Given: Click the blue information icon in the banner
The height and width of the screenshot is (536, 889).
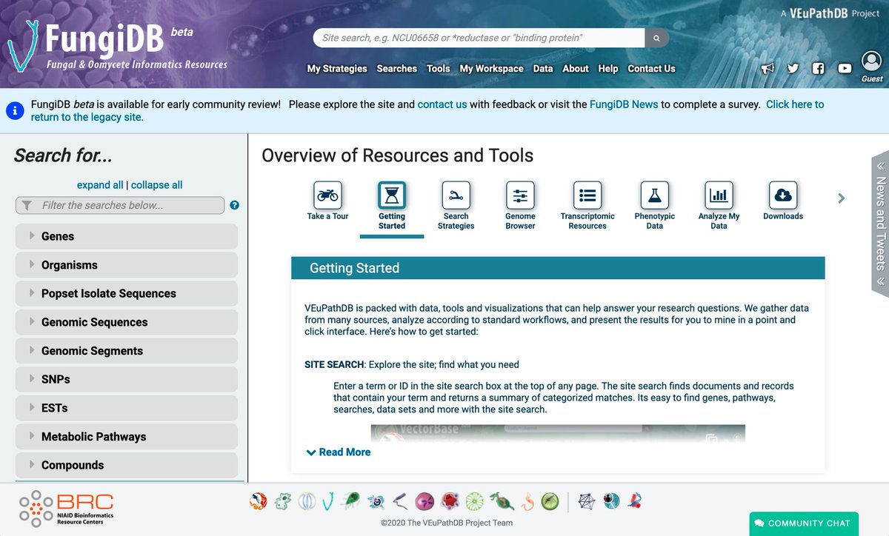Looking at the screenshot, I should click(x=15, y=111).
